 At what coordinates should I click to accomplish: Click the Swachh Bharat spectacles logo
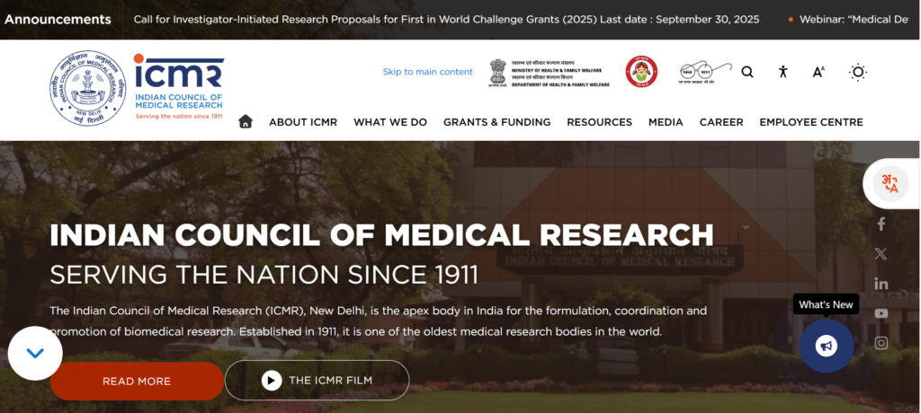[x=705, y=72]
